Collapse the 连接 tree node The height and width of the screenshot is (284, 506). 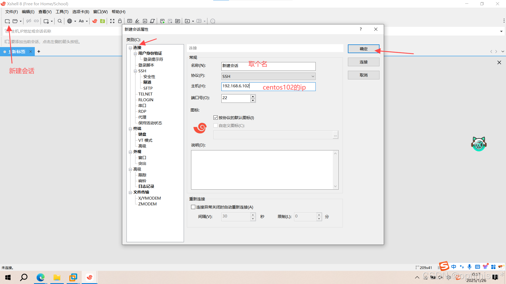(130, 48)
